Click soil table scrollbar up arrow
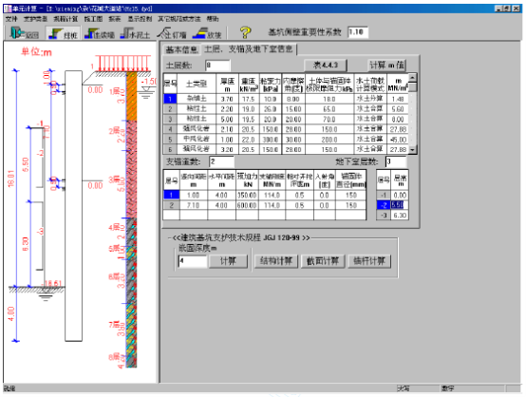 [x=413, y=78]
